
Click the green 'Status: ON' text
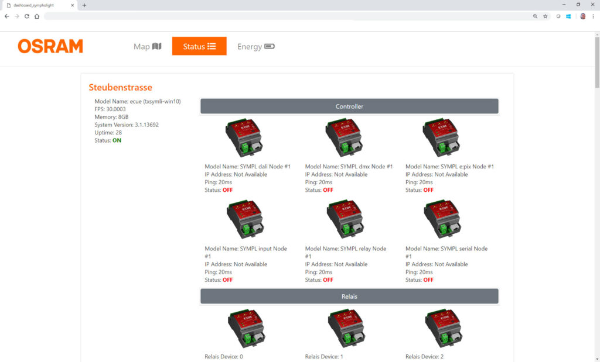coord(108,140)
